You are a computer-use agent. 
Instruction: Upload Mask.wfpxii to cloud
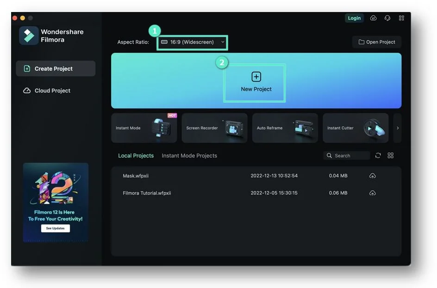coord(372,176)
